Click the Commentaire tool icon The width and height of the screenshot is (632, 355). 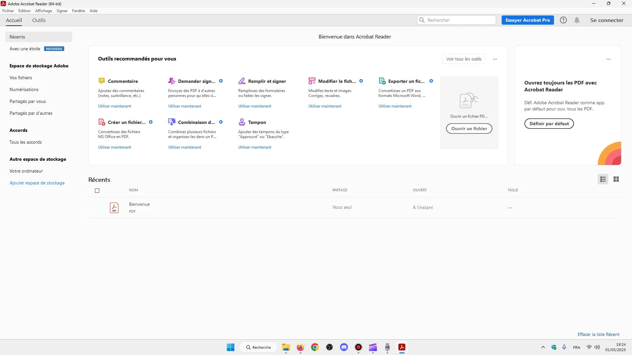[102, 81]
